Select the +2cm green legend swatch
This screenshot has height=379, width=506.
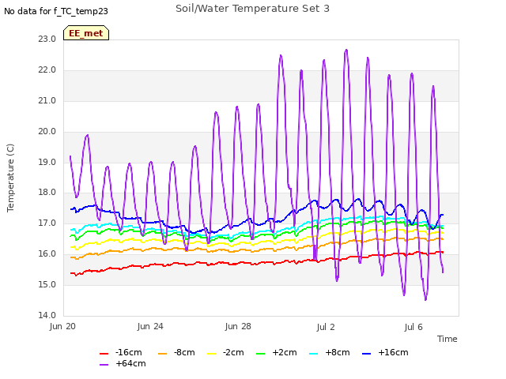(x=260, y=354)
